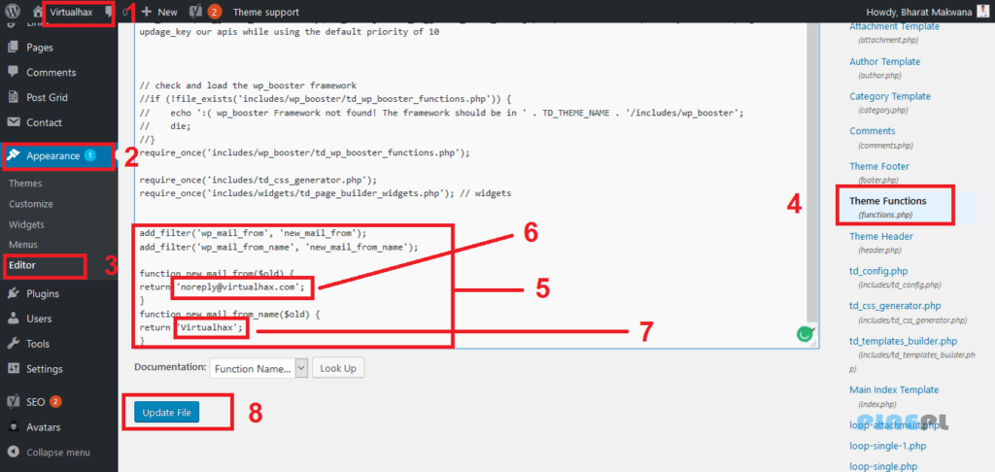Open the New menu in admin bar
995x472 pixels.
(x=167, y=12)
